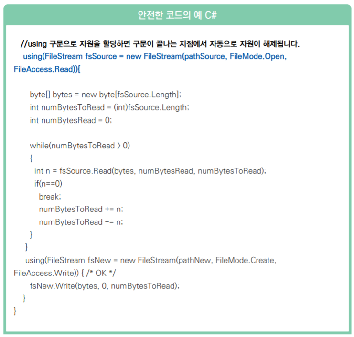
Task: Click 'using(FileStream fsNew = new FileStream' line
Action: pyautogui.click(x=151, y=260)
